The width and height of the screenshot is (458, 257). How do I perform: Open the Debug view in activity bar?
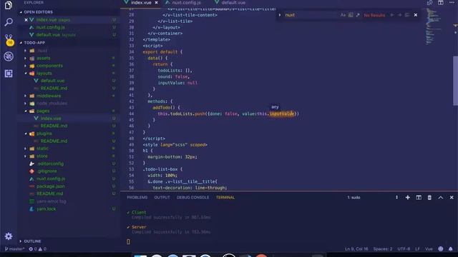click(x=9, y=56)
